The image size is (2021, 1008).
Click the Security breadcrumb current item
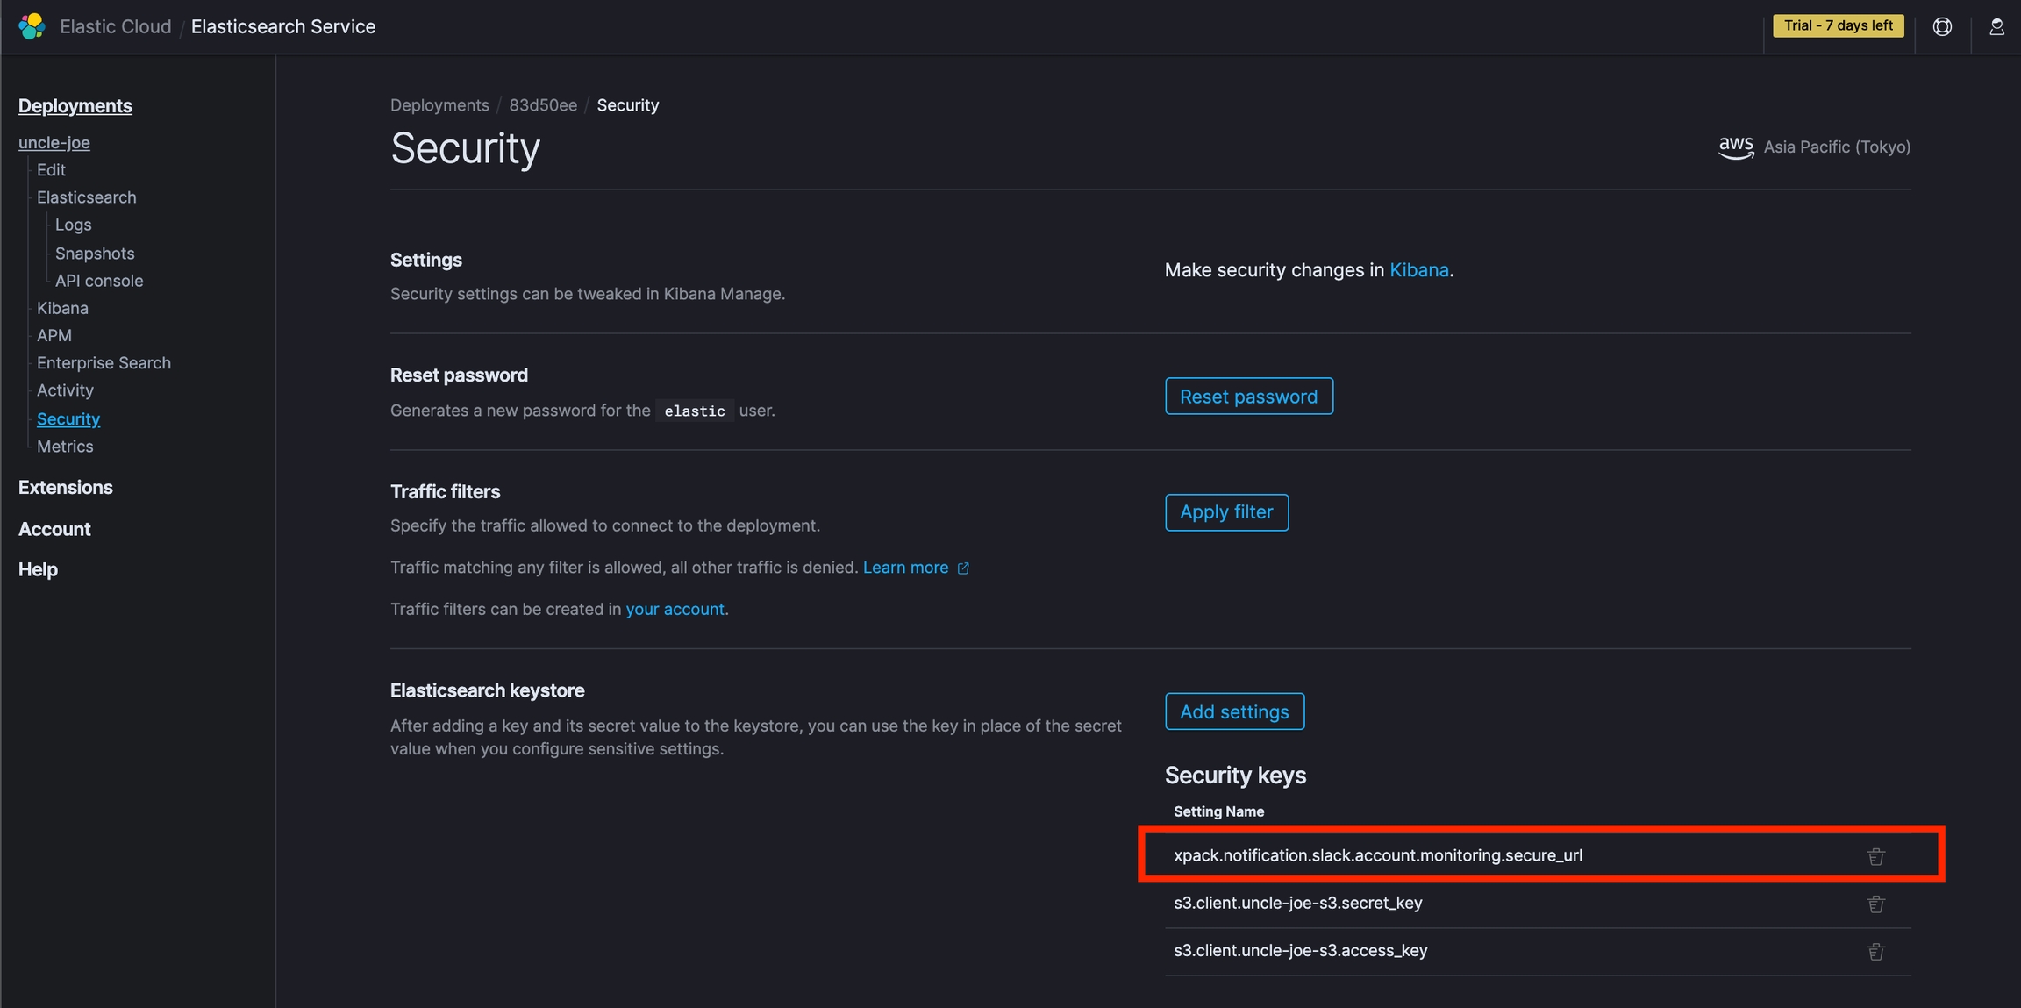click(x=628, y=105)
